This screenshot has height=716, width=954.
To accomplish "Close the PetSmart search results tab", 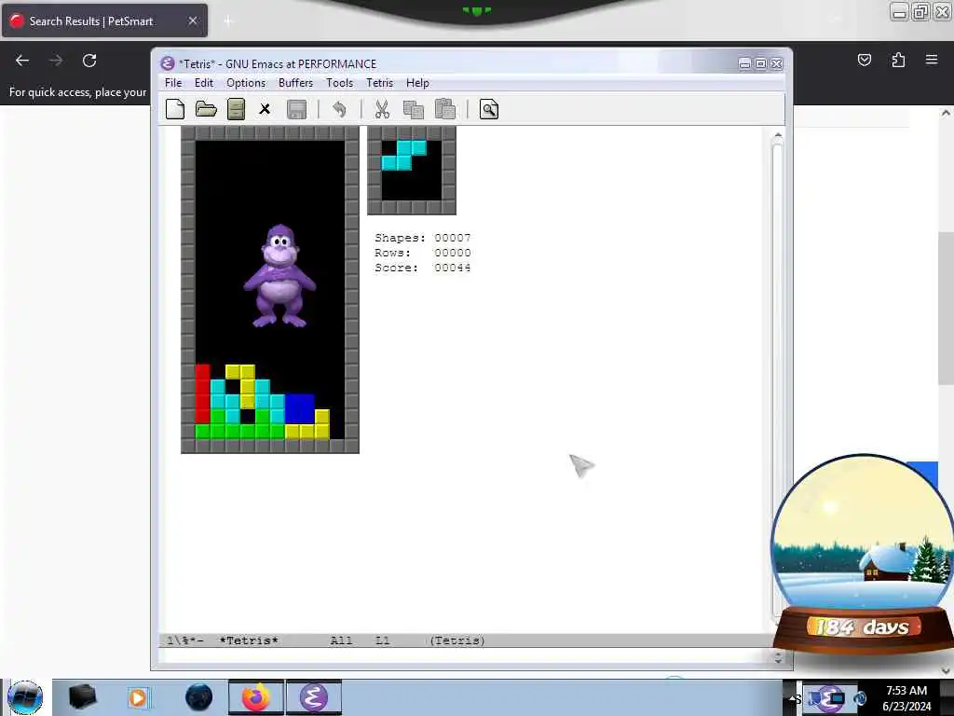I will click(192, 21).
